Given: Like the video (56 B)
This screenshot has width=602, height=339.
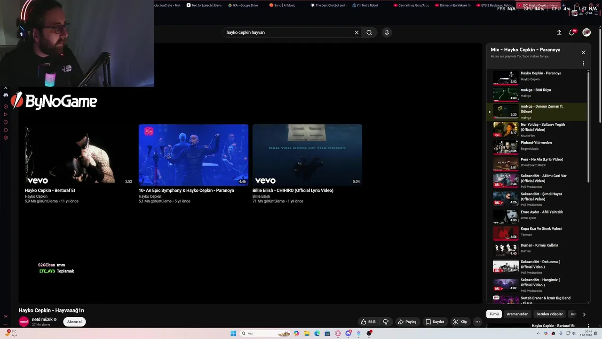Looking at the screenshot, I should pos(368,322).
